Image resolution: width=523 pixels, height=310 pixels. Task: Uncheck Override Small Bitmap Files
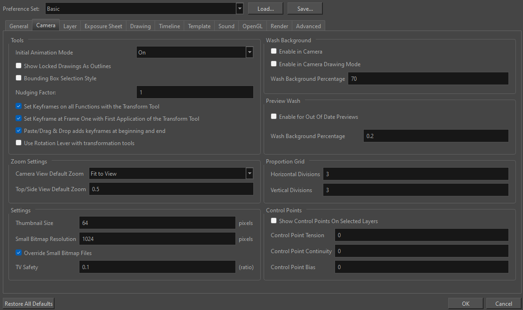(x=18, y=252)
